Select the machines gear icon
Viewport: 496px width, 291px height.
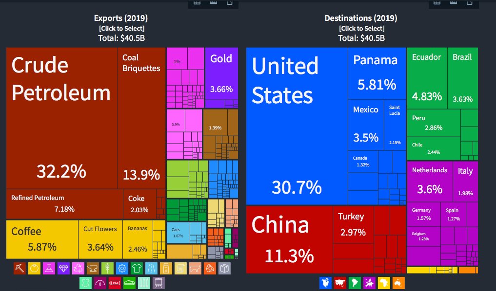122,268
